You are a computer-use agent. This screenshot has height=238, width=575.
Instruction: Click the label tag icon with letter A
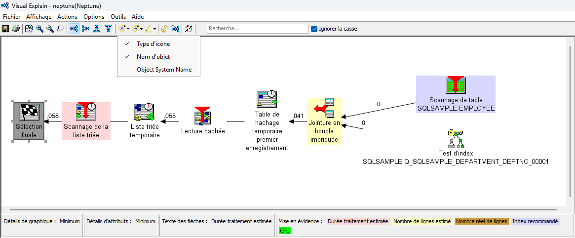click(x=122, y=29)
